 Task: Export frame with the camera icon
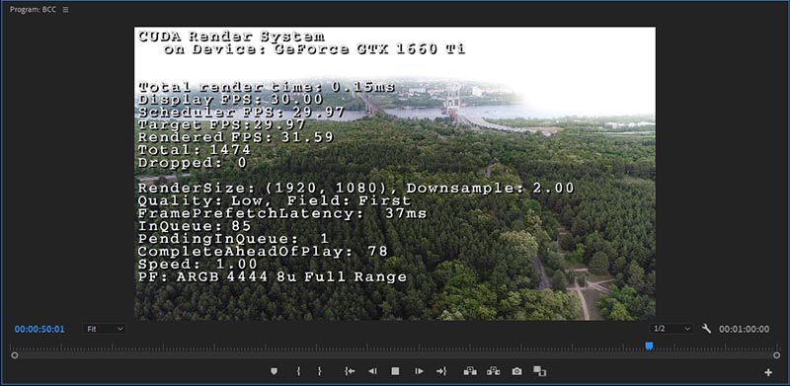[x=516, y=371]
